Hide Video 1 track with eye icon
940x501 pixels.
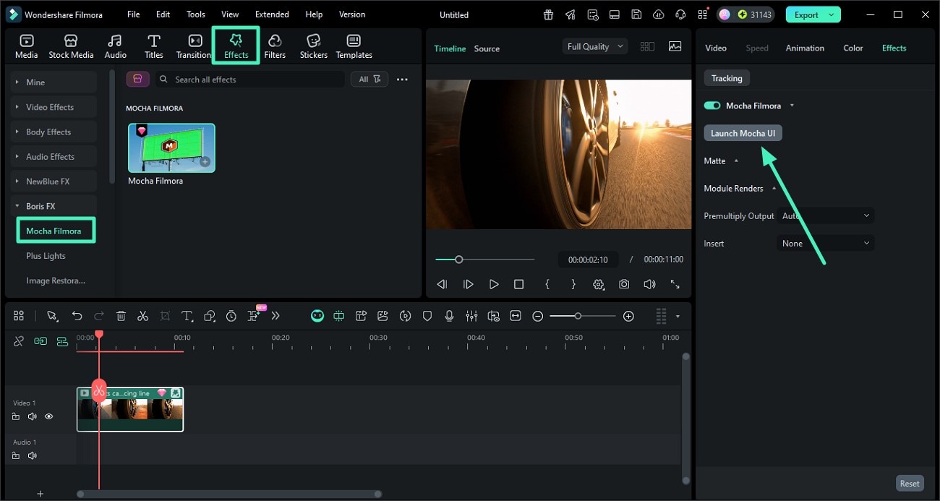[x=49, y=416]
